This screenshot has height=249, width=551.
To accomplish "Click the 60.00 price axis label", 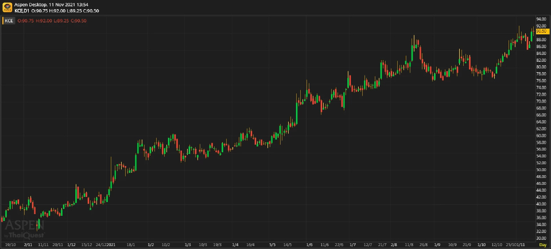I will tap(541, 135).
